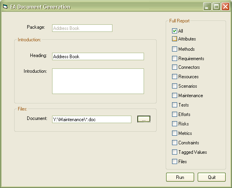The width and height of the screenshot is (232, 188).
Task: Click the Document path field
Action: click(x=92, y=119)
